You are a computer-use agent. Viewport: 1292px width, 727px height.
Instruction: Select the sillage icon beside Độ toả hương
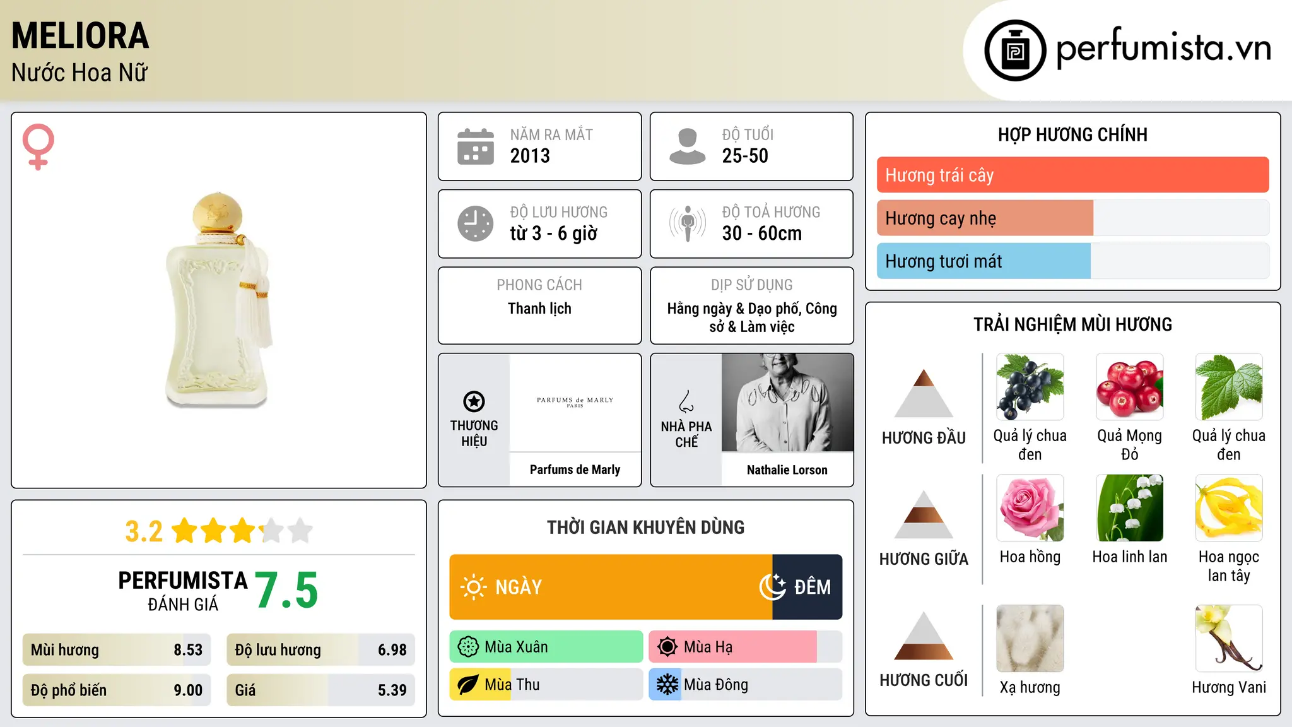[688, 223]
